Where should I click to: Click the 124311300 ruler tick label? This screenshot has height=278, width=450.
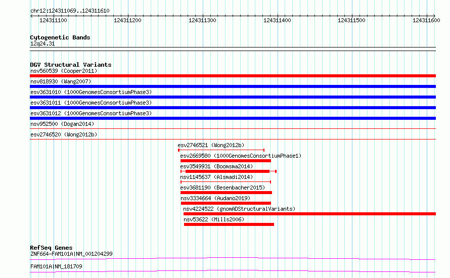(x=202, y=20)
